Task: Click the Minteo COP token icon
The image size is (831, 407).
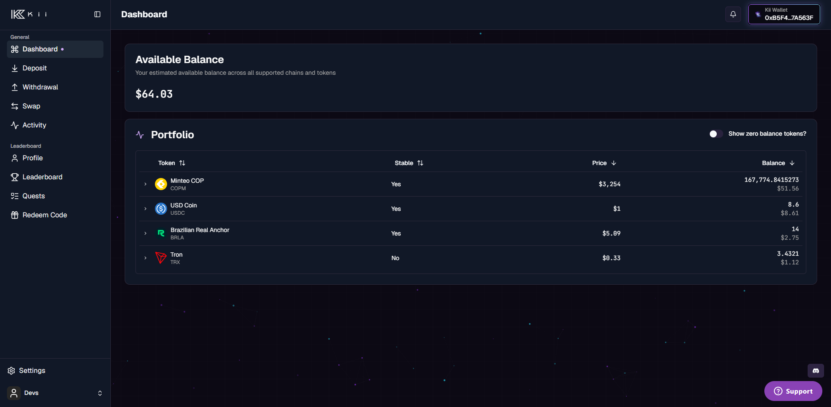Action: click(x=161, y=184)
